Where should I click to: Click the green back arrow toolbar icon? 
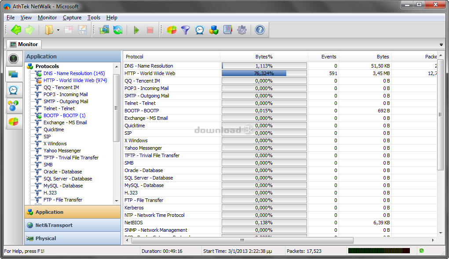point(16,30)
